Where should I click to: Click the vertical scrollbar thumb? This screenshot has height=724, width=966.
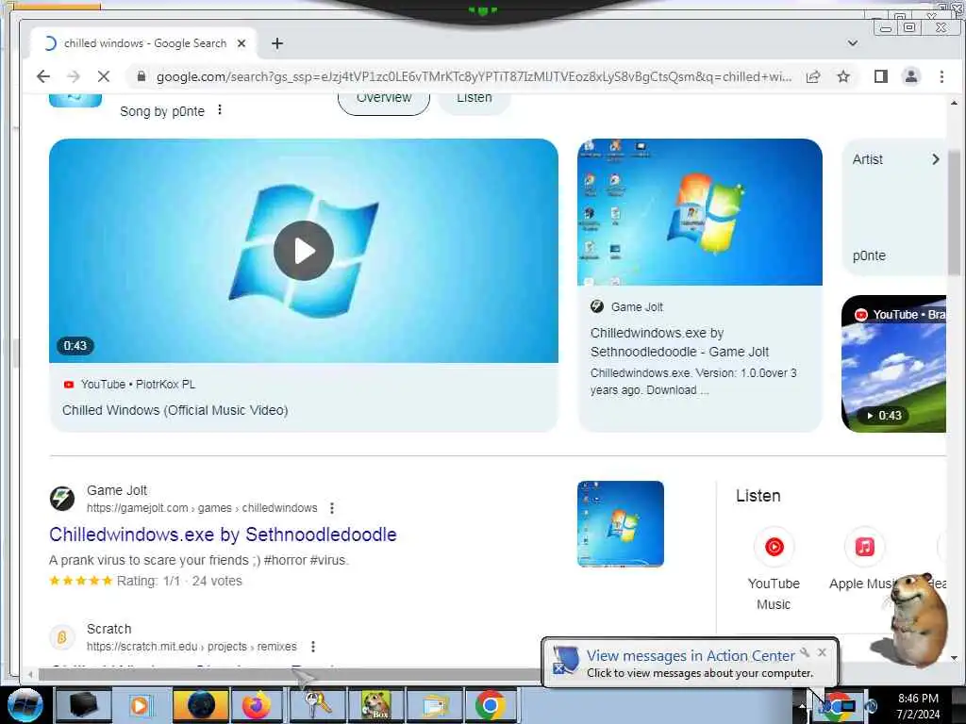tap(954, 212)
